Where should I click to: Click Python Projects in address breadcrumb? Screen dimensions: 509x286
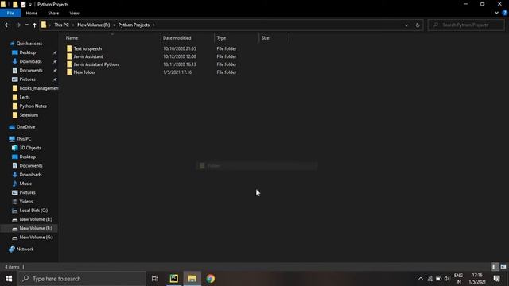pyautogui.click(x=134, y=25)
